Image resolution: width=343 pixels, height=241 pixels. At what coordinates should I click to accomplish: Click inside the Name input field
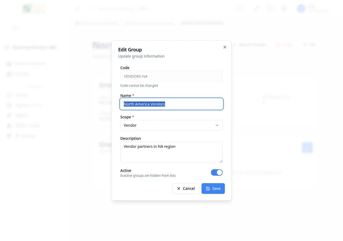pos(171,104)
